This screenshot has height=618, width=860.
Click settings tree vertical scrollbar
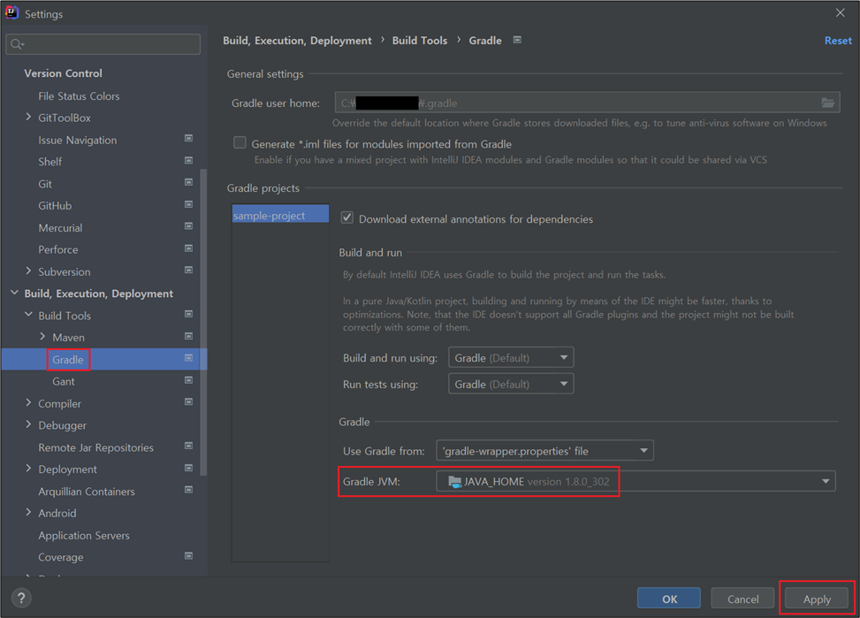[x=203, y=322]
